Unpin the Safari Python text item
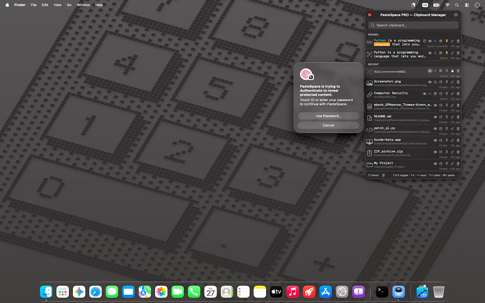485x303 pixels. [x=447, y=53]
